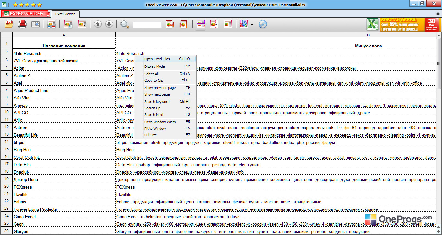442x235 pixels.
Task: Click Search Next in the context menu
Action: pyautogui.click(x=165, y=115)
